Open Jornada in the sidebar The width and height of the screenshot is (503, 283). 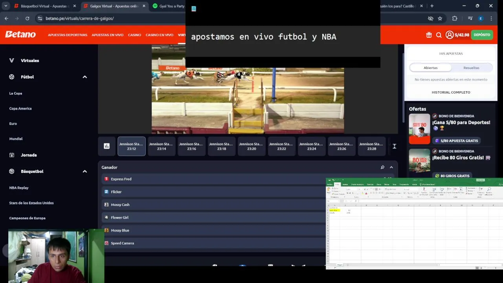tap(29, 155)
